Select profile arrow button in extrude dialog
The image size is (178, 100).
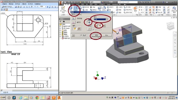click(74, 18)
